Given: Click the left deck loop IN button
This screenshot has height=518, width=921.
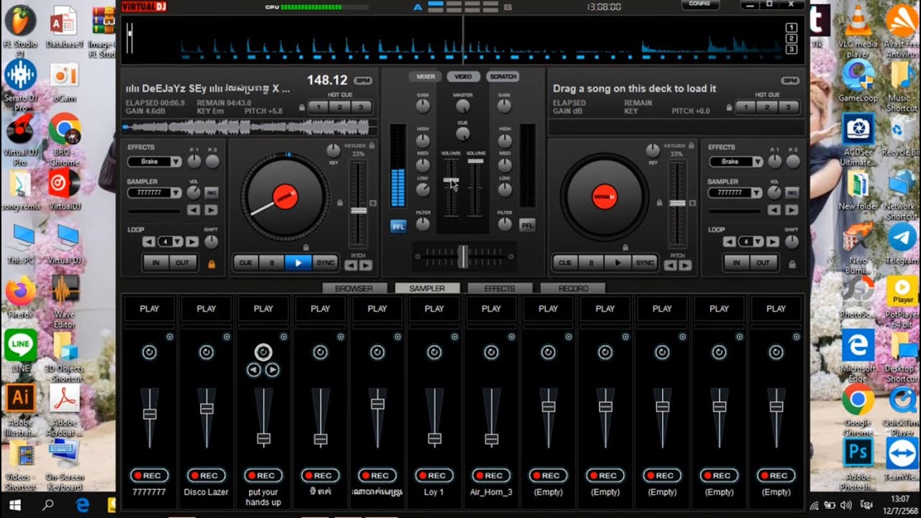Looking at the screenshot, I should click(x=155, y=263).
